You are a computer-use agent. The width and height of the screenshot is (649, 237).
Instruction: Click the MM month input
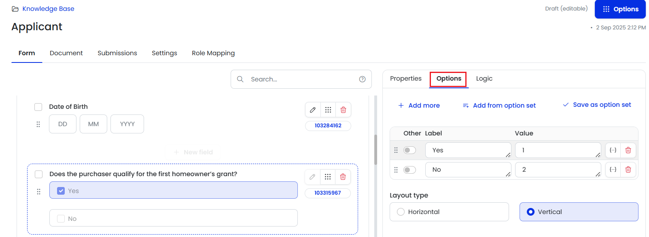pos(93,124)
